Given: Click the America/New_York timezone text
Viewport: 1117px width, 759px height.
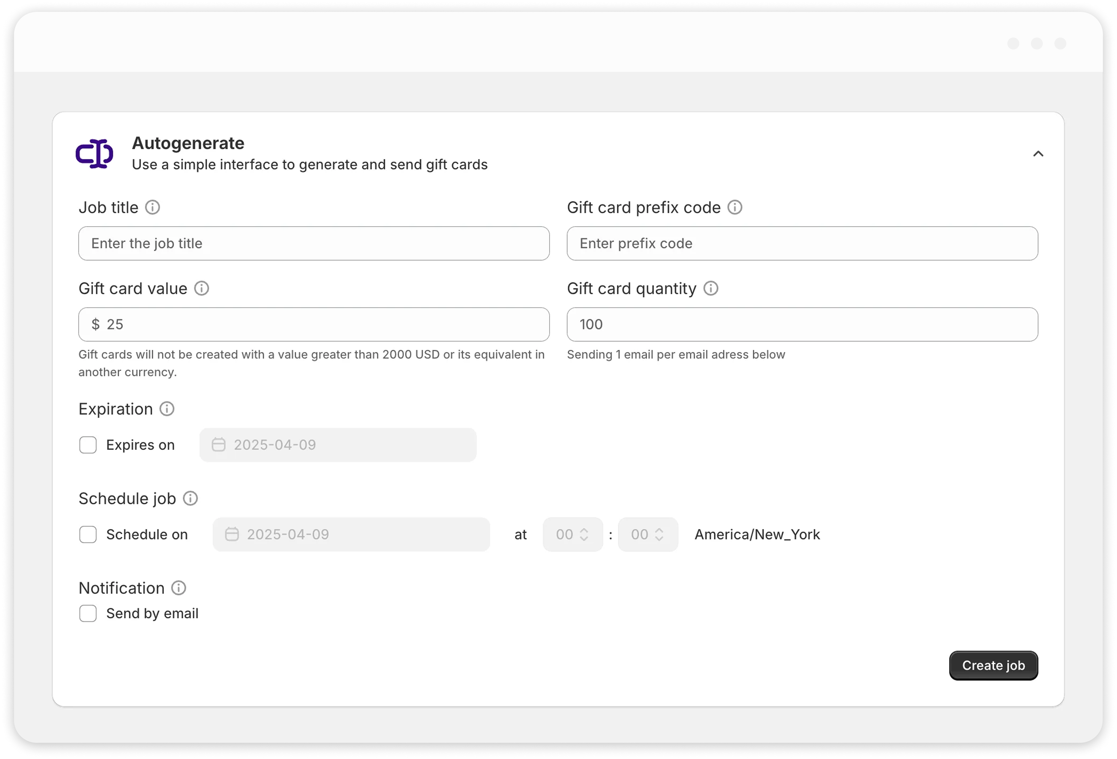Looking at the screenshot, I should coord(757,534).
